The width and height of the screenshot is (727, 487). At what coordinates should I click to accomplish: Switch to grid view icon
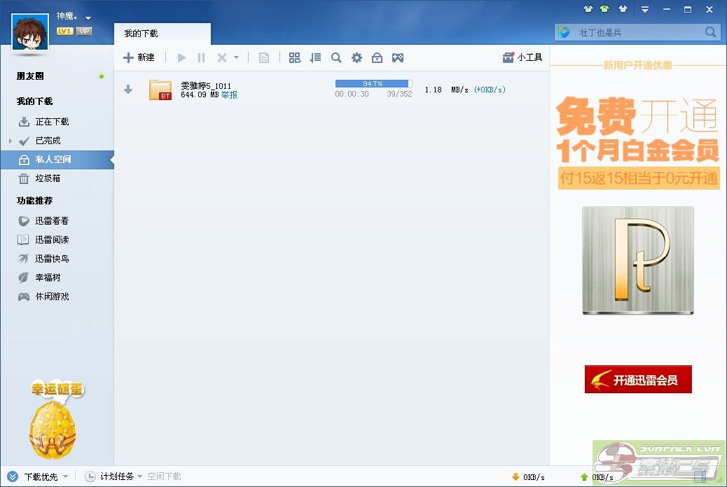coord(294,57)
